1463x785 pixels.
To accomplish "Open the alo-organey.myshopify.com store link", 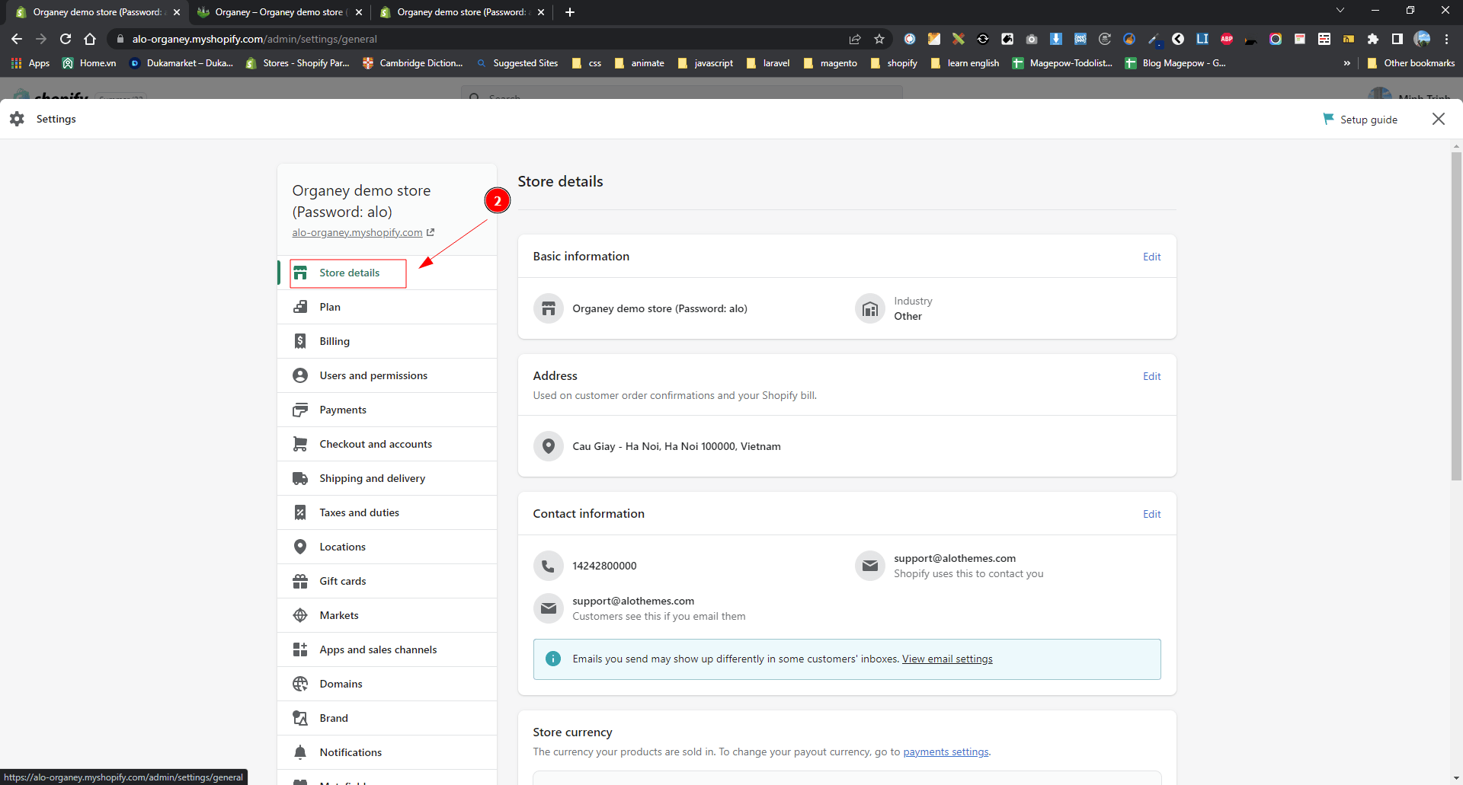I will point(357,233).
